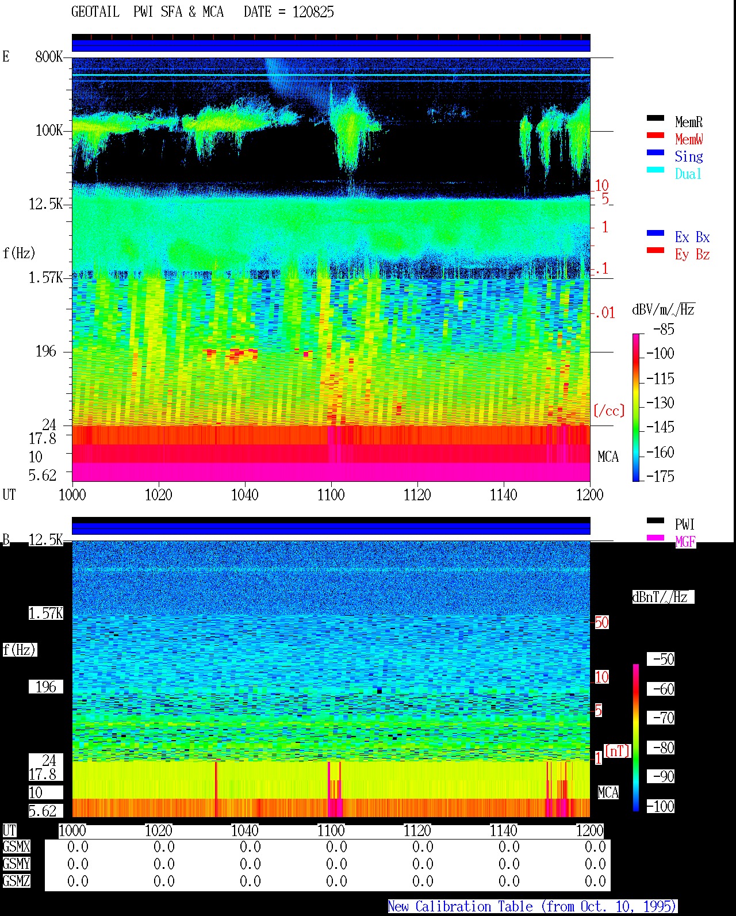The width and height of the screenshot is (736, 916).
Task: Click the GSMZ row label
Action: coord(16,881)
